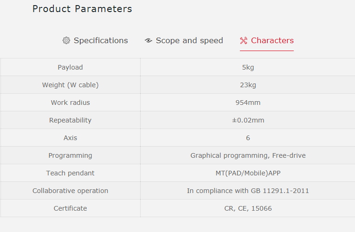
Task: Click the eye icon beside Scope and speed
Action: 148,40
